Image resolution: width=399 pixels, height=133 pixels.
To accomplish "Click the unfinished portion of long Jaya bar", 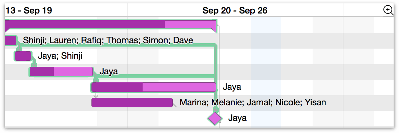I will [179, 87].
